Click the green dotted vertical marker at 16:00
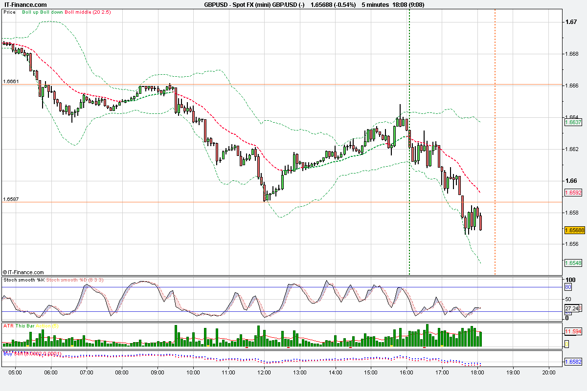 [x=409, y=142]
